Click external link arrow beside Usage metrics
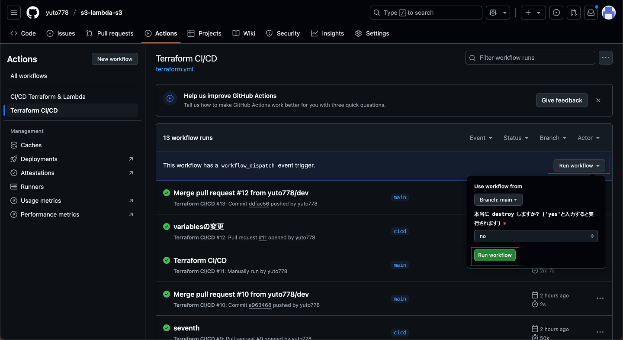The width and height of the screenshot is (623, 340). (x=131, y=201)
